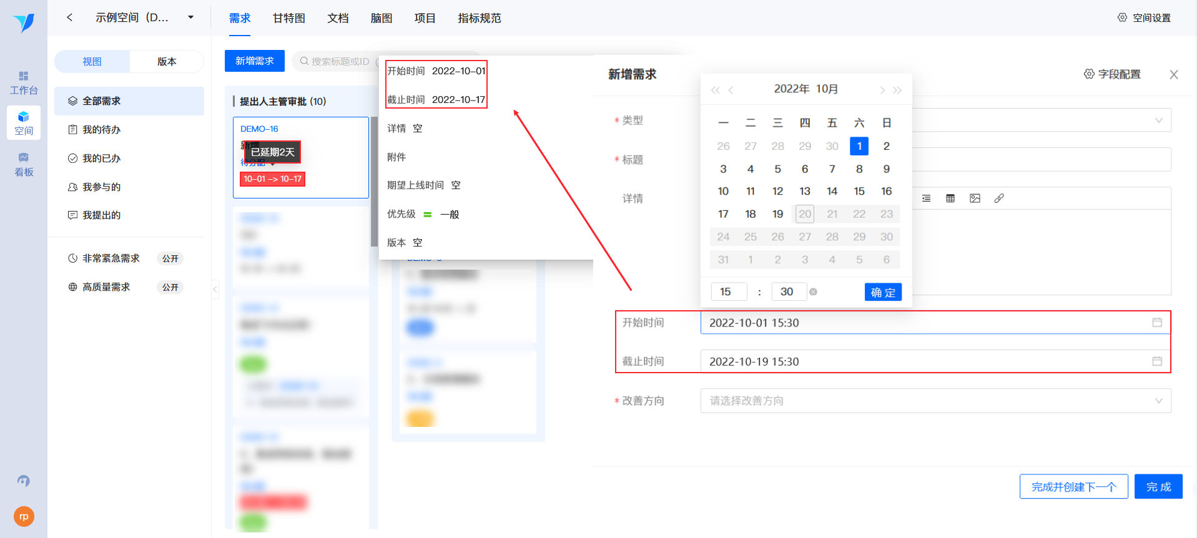Pick October 20 in the calendar
The height and width of the screenshot is (538, 1197).
(x=805, y=214)
